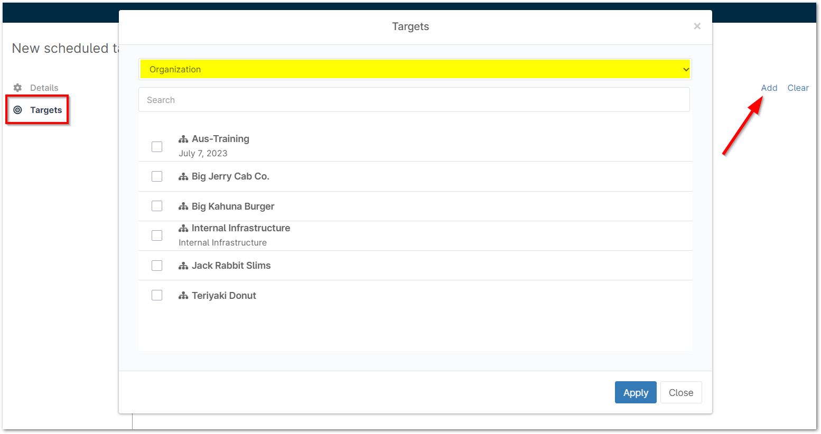Enable the Jack Rabbit Slims checkbox
Image resolution: width=821 pixels, height=434 pixels.
point(157,266)
